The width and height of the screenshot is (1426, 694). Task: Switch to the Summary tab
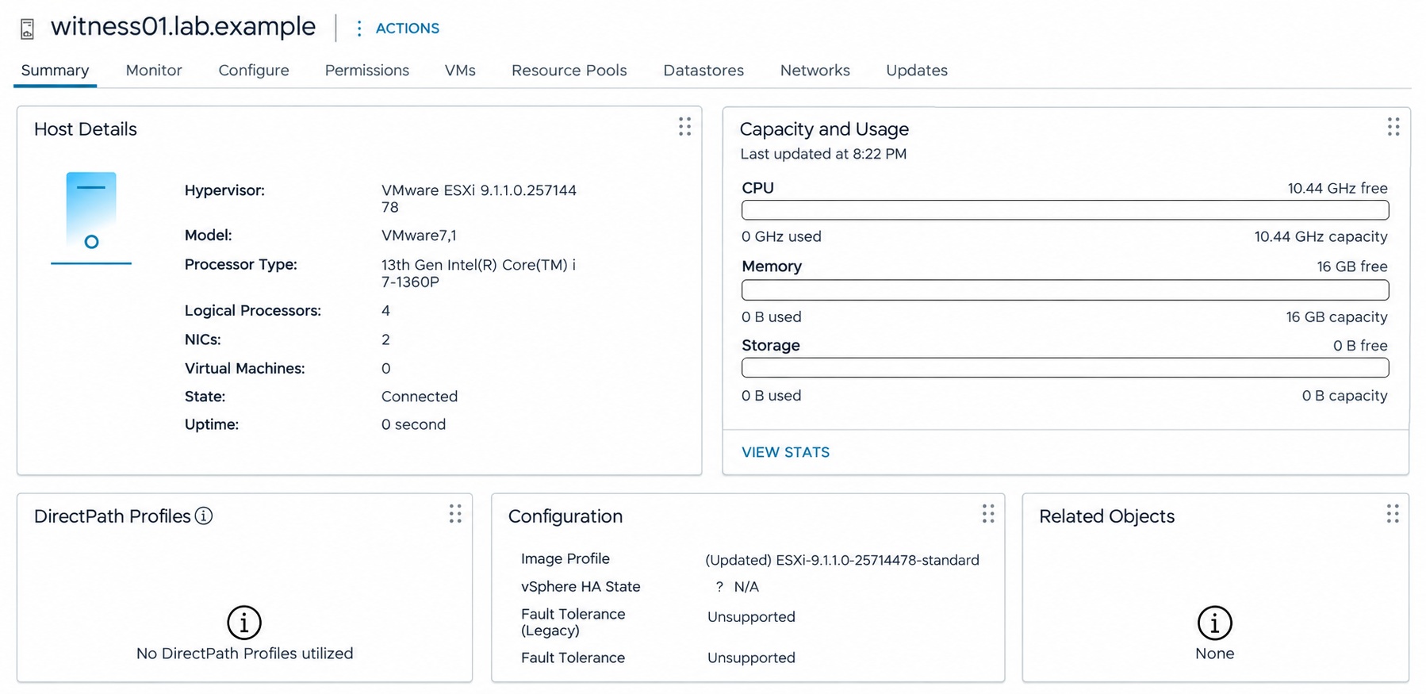pyautogui.click(x=55, y=71)
